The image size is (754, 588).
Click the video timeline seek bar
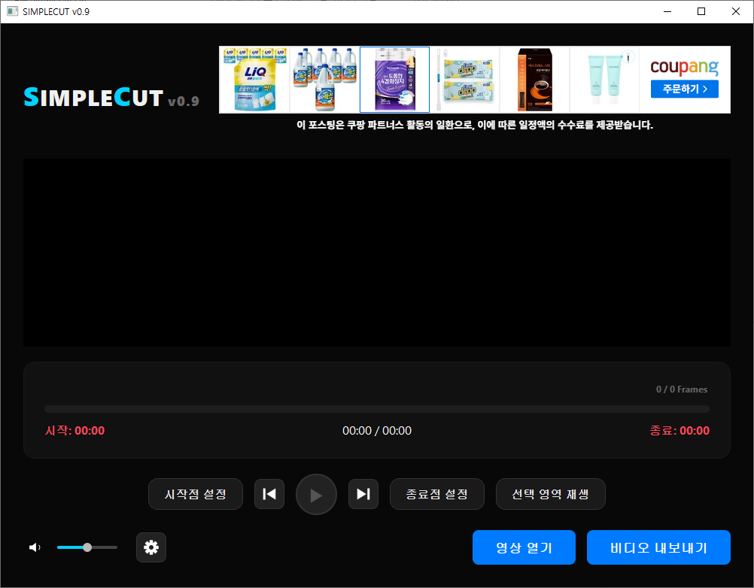click(376, 409)
